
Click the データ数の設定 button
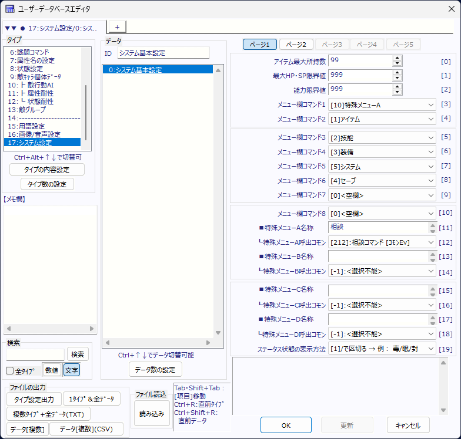(x=155, y=369)
